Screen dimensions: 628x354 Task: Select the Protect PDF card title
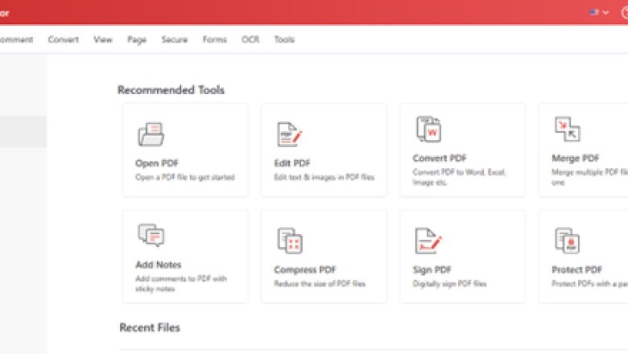pos(576,270)
